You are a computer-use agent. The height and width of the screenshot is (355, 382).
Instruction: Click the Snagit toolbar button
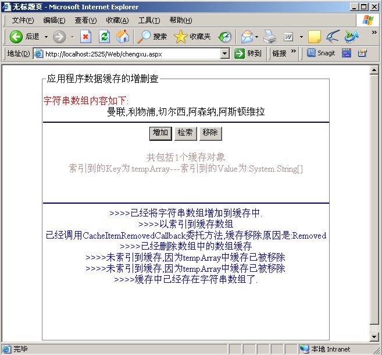321,53
